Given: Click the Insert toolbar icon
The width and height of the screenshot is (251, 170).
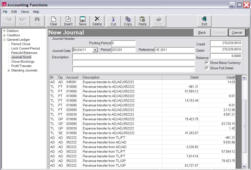Looking at the screenshot, I should 68,21.
